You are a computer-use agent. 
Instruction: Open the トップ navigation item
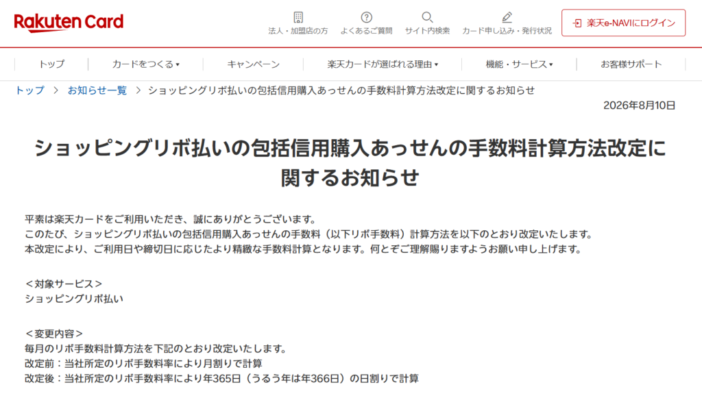point(51,64)
